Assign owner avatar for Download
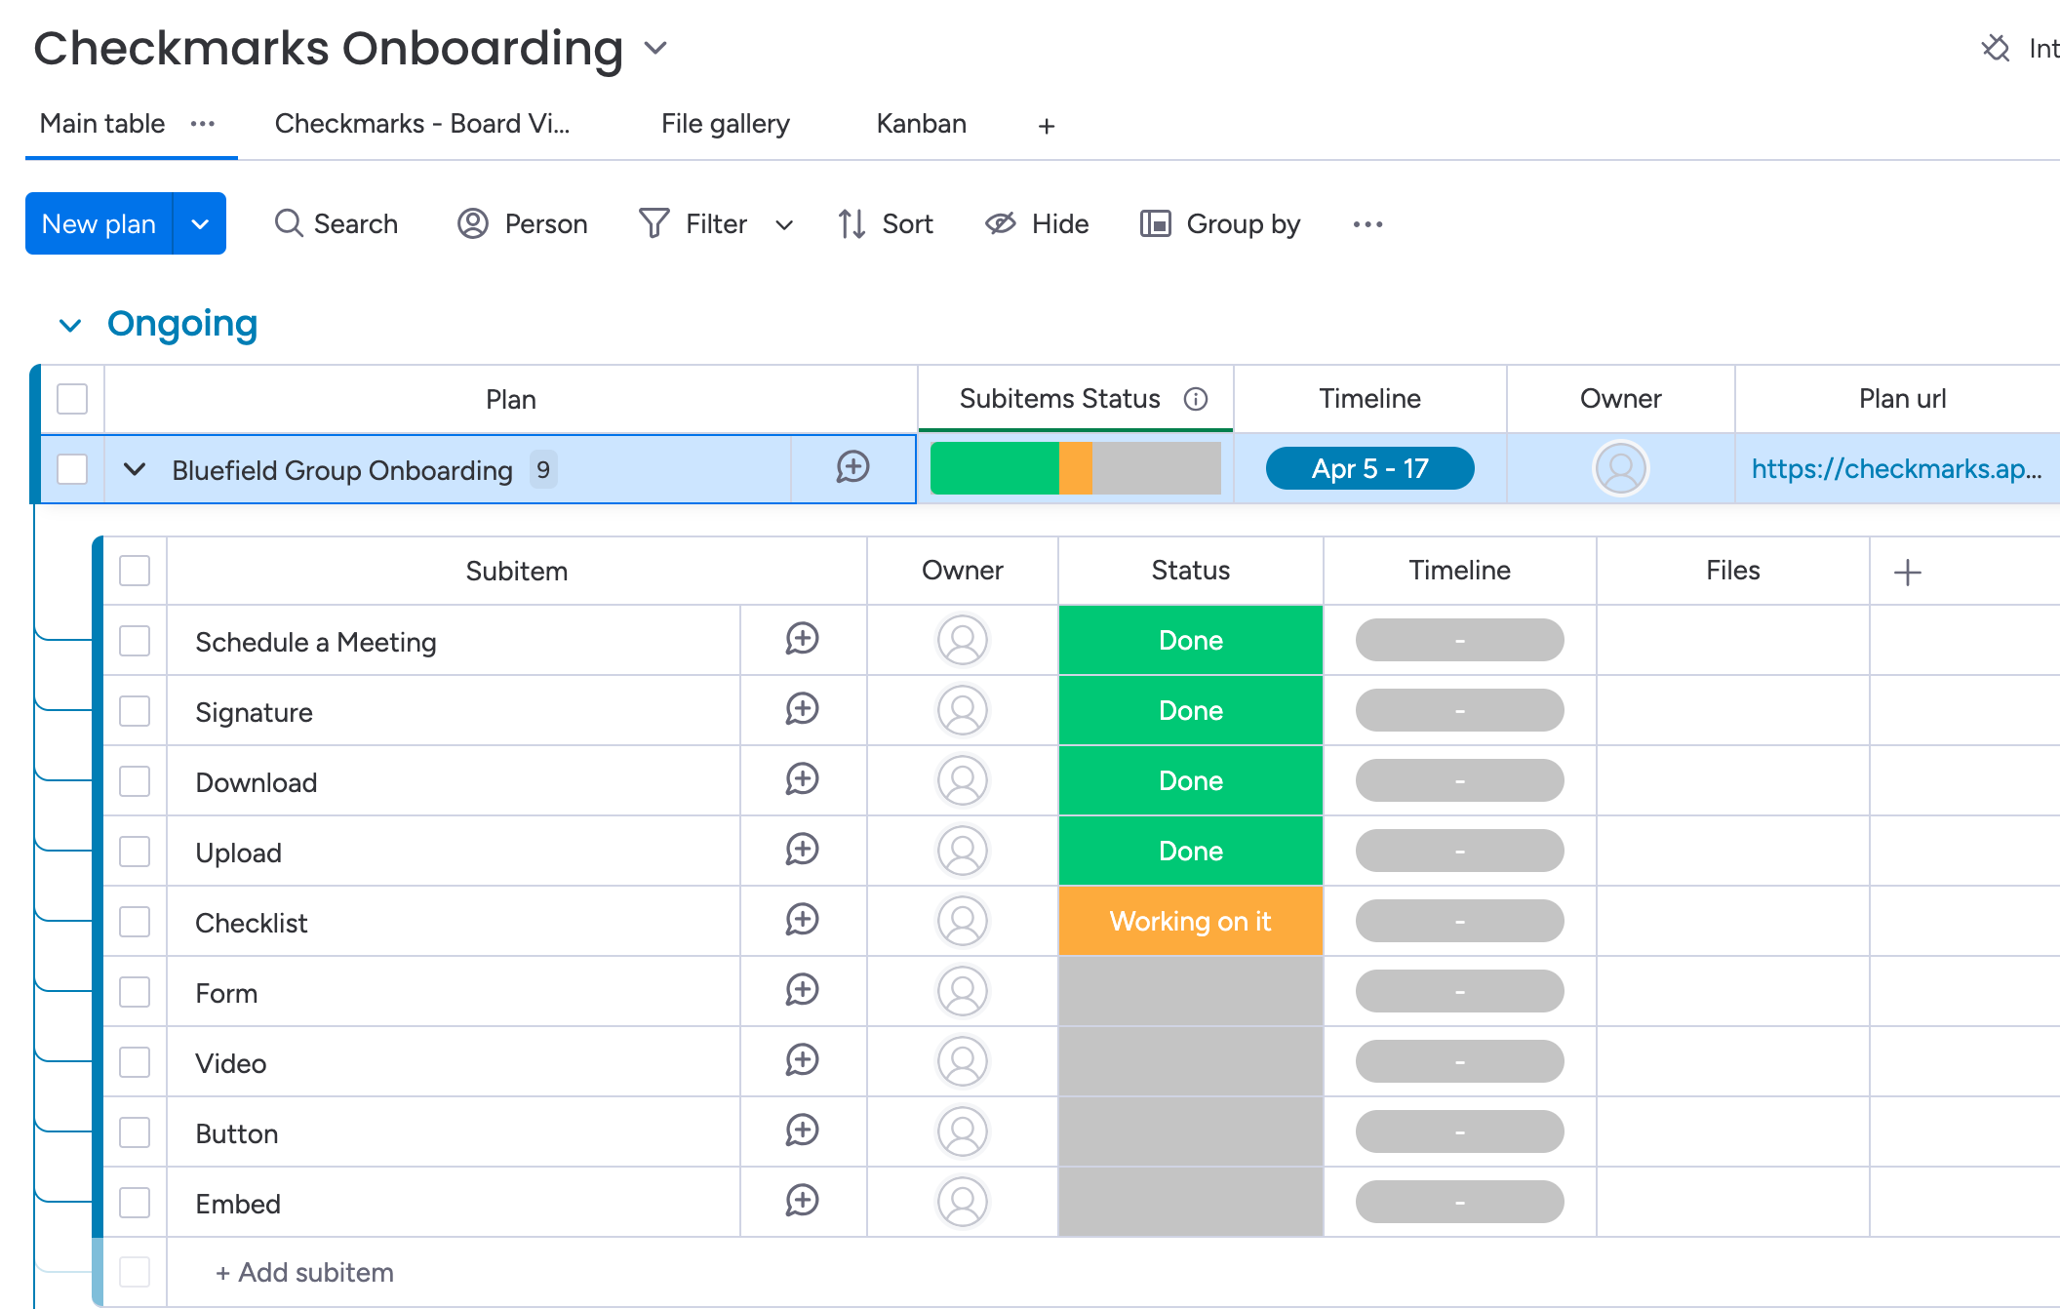This screenshot has width=2060, height=1309. pyautogui.click(x=962, y=781)
